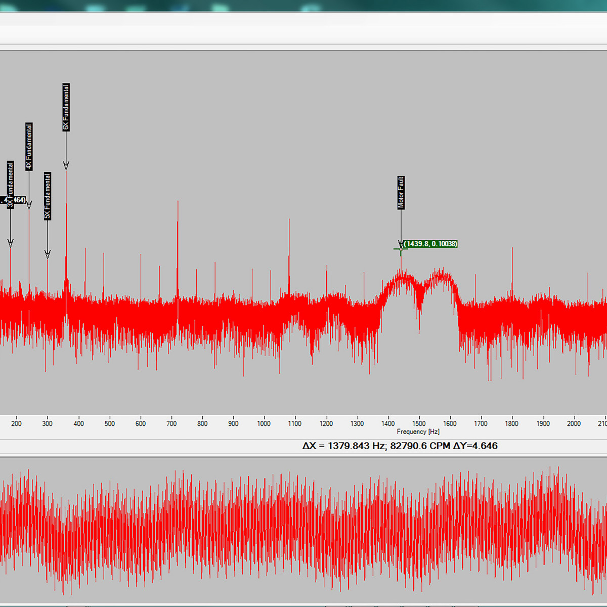Click the arrowhead of the 3X Fundamental marker

click(x=10, y=243)
